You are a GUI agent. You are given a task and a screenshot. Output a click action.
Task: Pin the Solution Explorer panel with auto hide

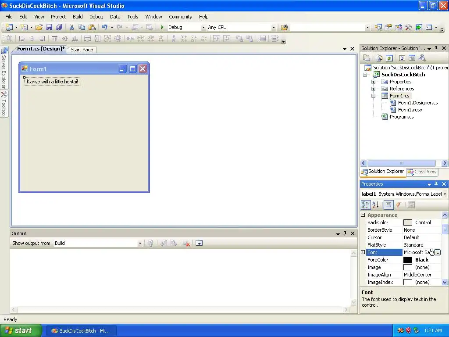436,48
